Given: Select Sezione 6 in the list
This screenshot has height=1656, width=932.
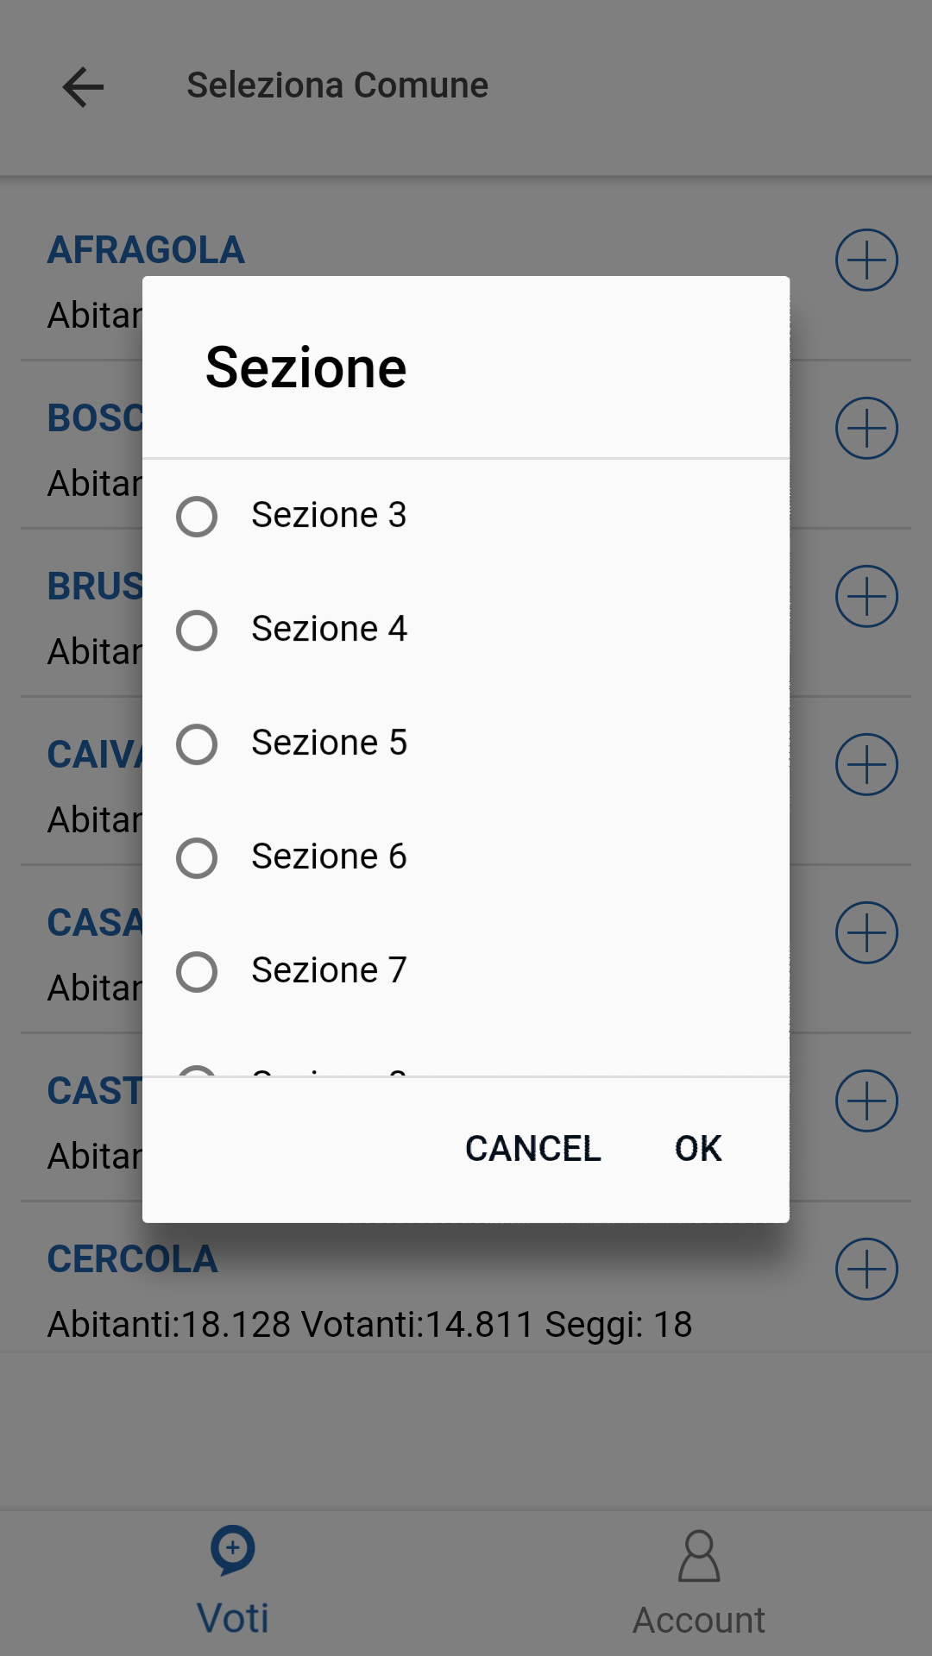Looking at the screenshot, I should click(x=197, y=857).
